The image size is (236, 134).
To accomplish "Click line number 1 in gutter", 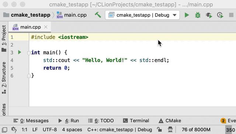I will pyautogui.click(x=12, y=37).
